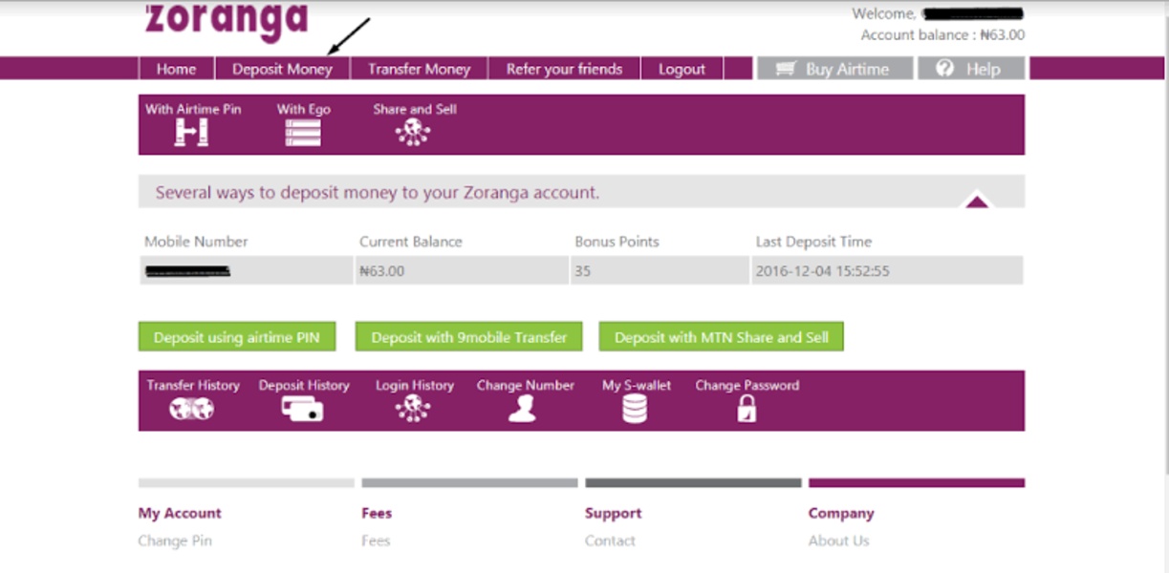Open Login History network icon

pyautogui.click(x=414, y=409)
